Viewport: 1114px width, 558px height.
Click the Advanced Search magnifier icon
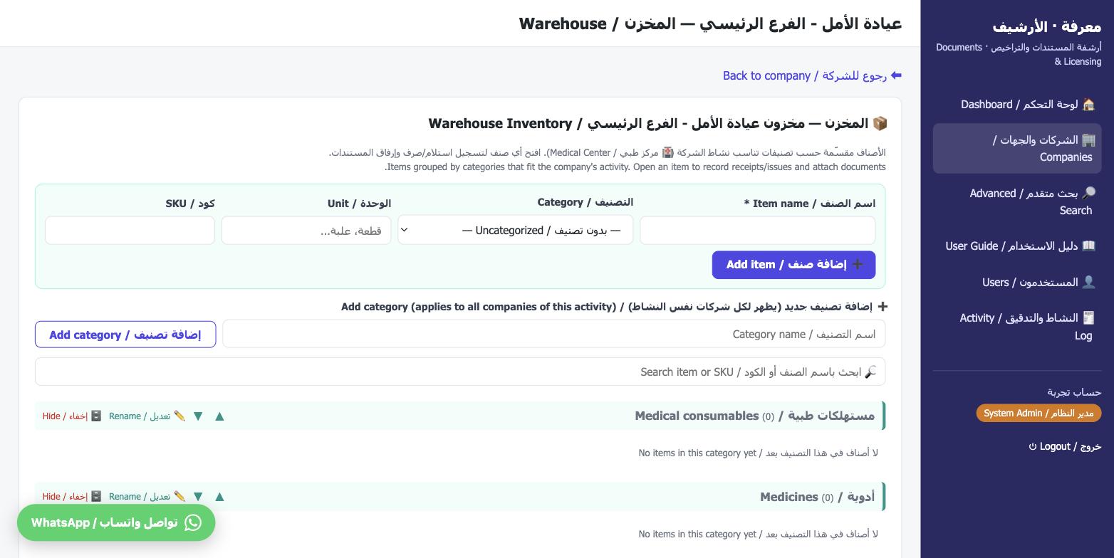click(x=1088, y=194)
